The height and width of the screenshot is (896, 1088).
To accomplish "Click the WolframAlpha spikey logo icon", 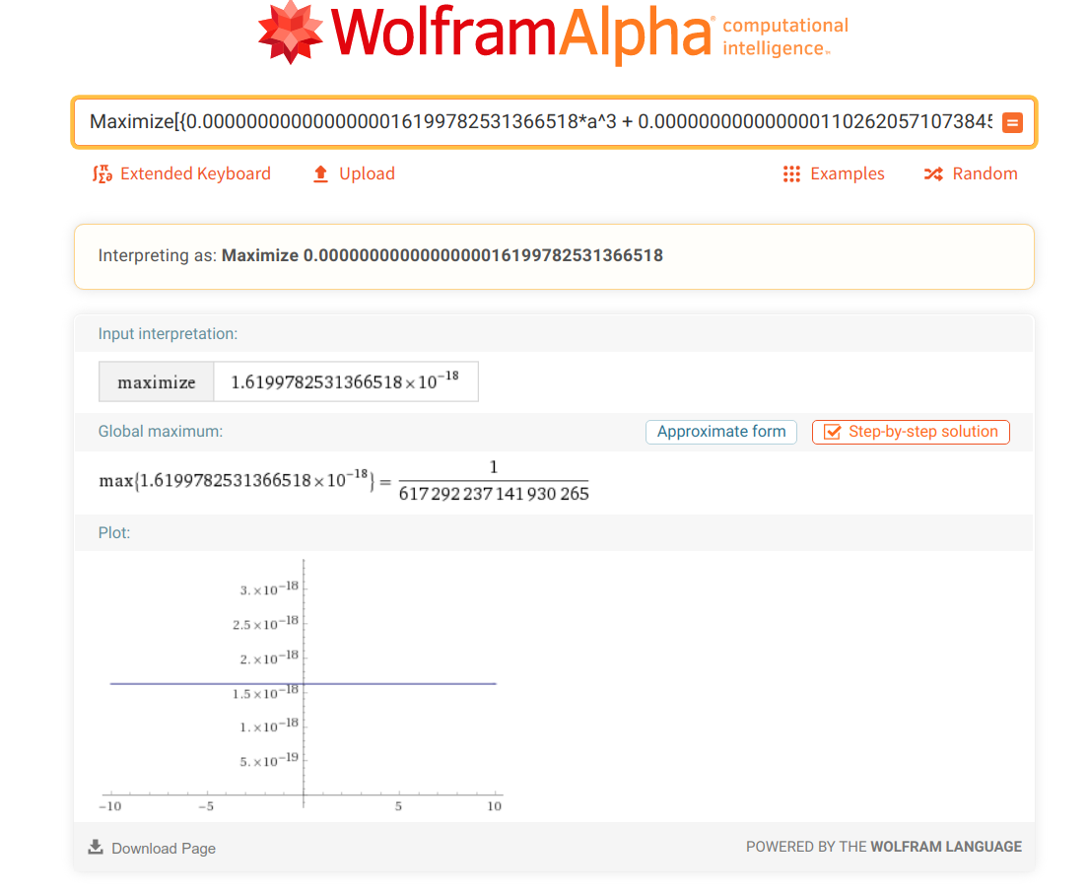I will (290, 33).
